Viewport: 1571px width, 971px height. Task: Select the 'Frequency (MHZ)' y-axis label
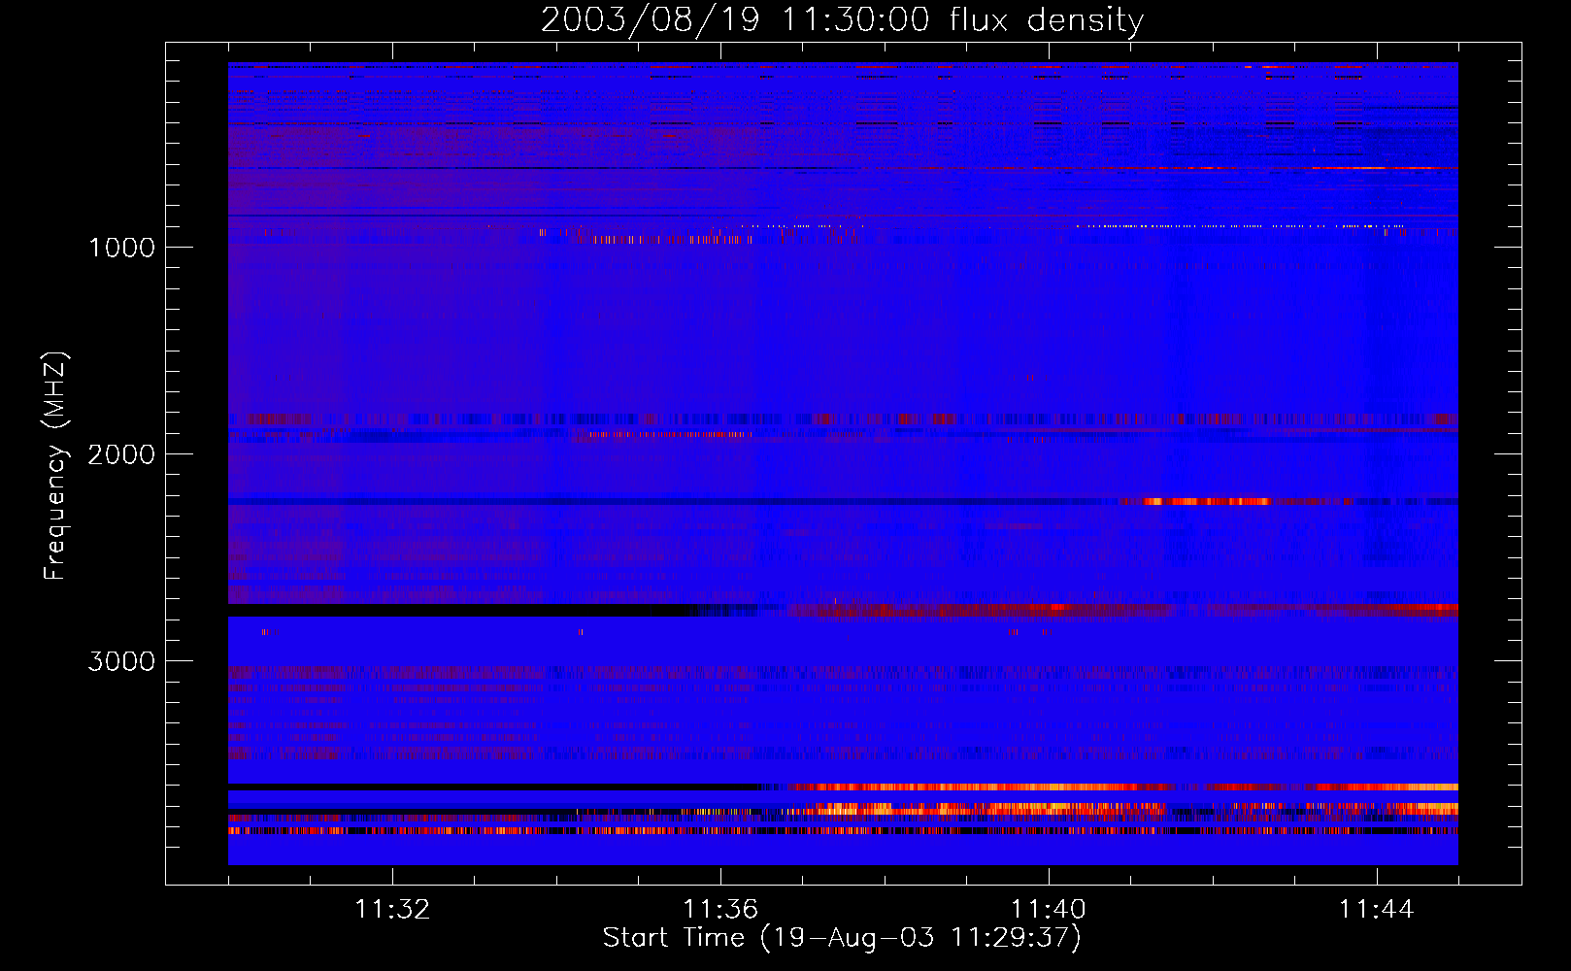pyautogui.click(x=54, y=465)
